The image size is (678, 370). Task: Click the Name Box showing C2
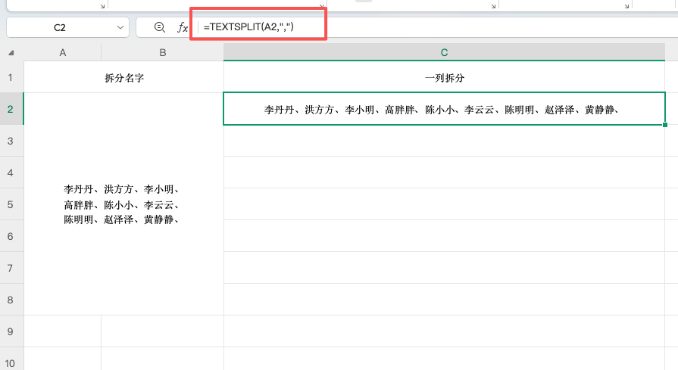click(x=60, y=27)
